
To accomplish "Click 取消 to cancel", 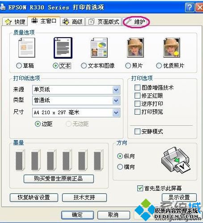I will [114, 215].
